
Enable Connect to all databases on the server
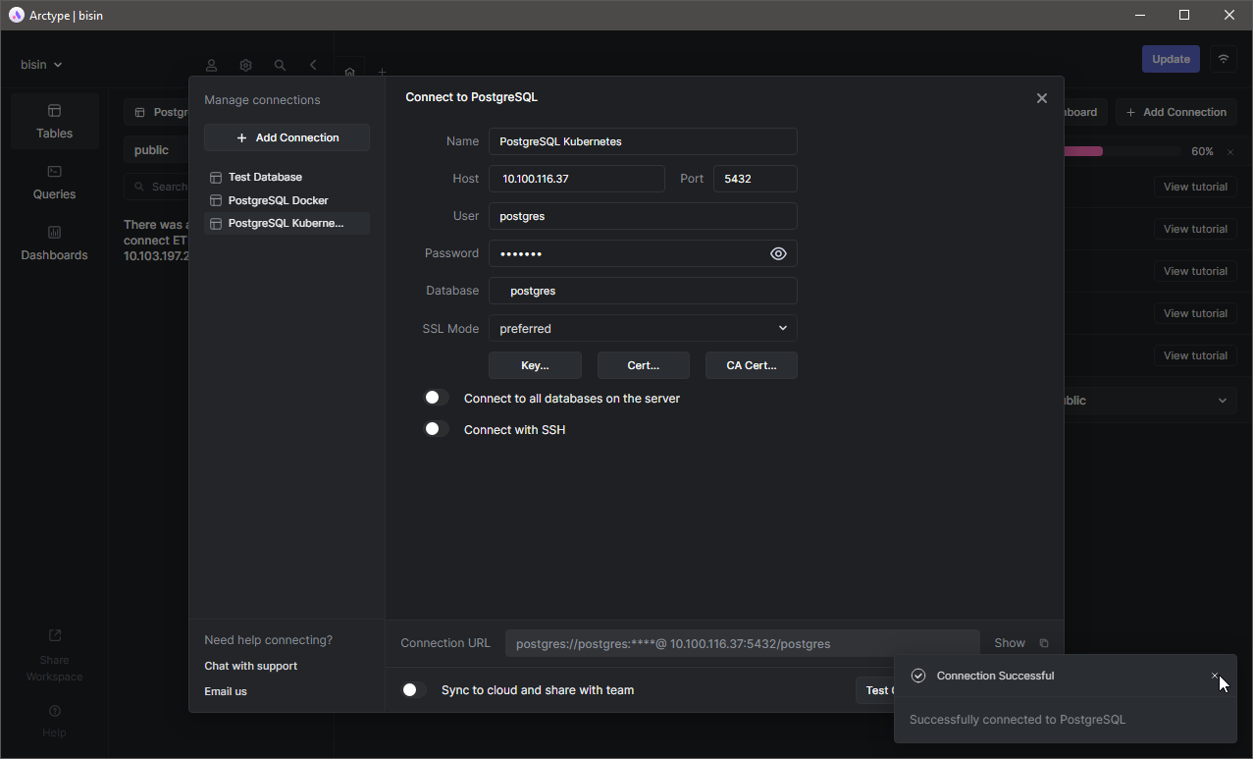[435, 397]
